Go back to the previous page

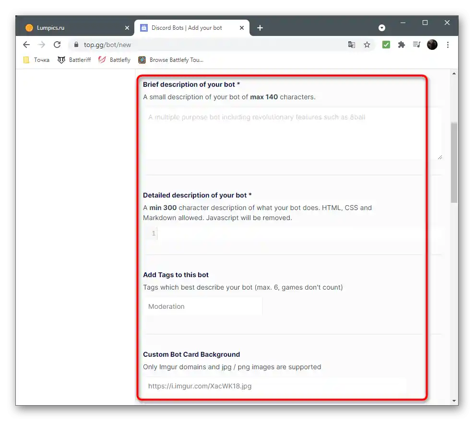(x=26, y=45)
